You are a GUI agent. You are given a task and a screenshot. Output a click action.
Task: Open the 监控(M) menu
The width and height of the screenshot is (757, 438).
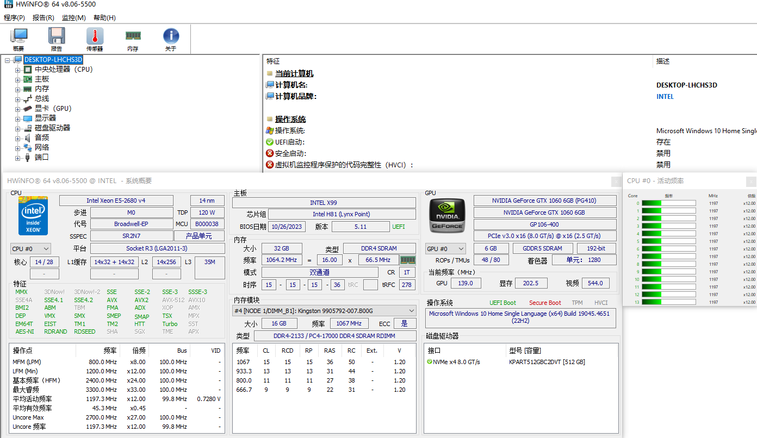click(x=74, y=17)
